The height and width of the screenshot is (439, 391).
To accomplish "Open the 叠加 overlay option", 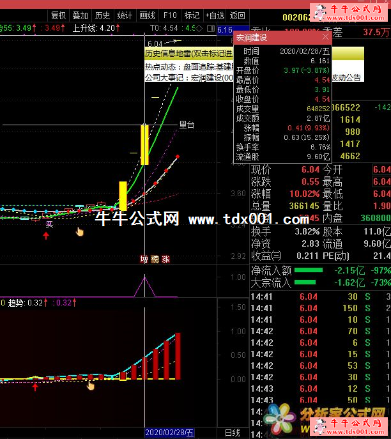I will point(80,15).
